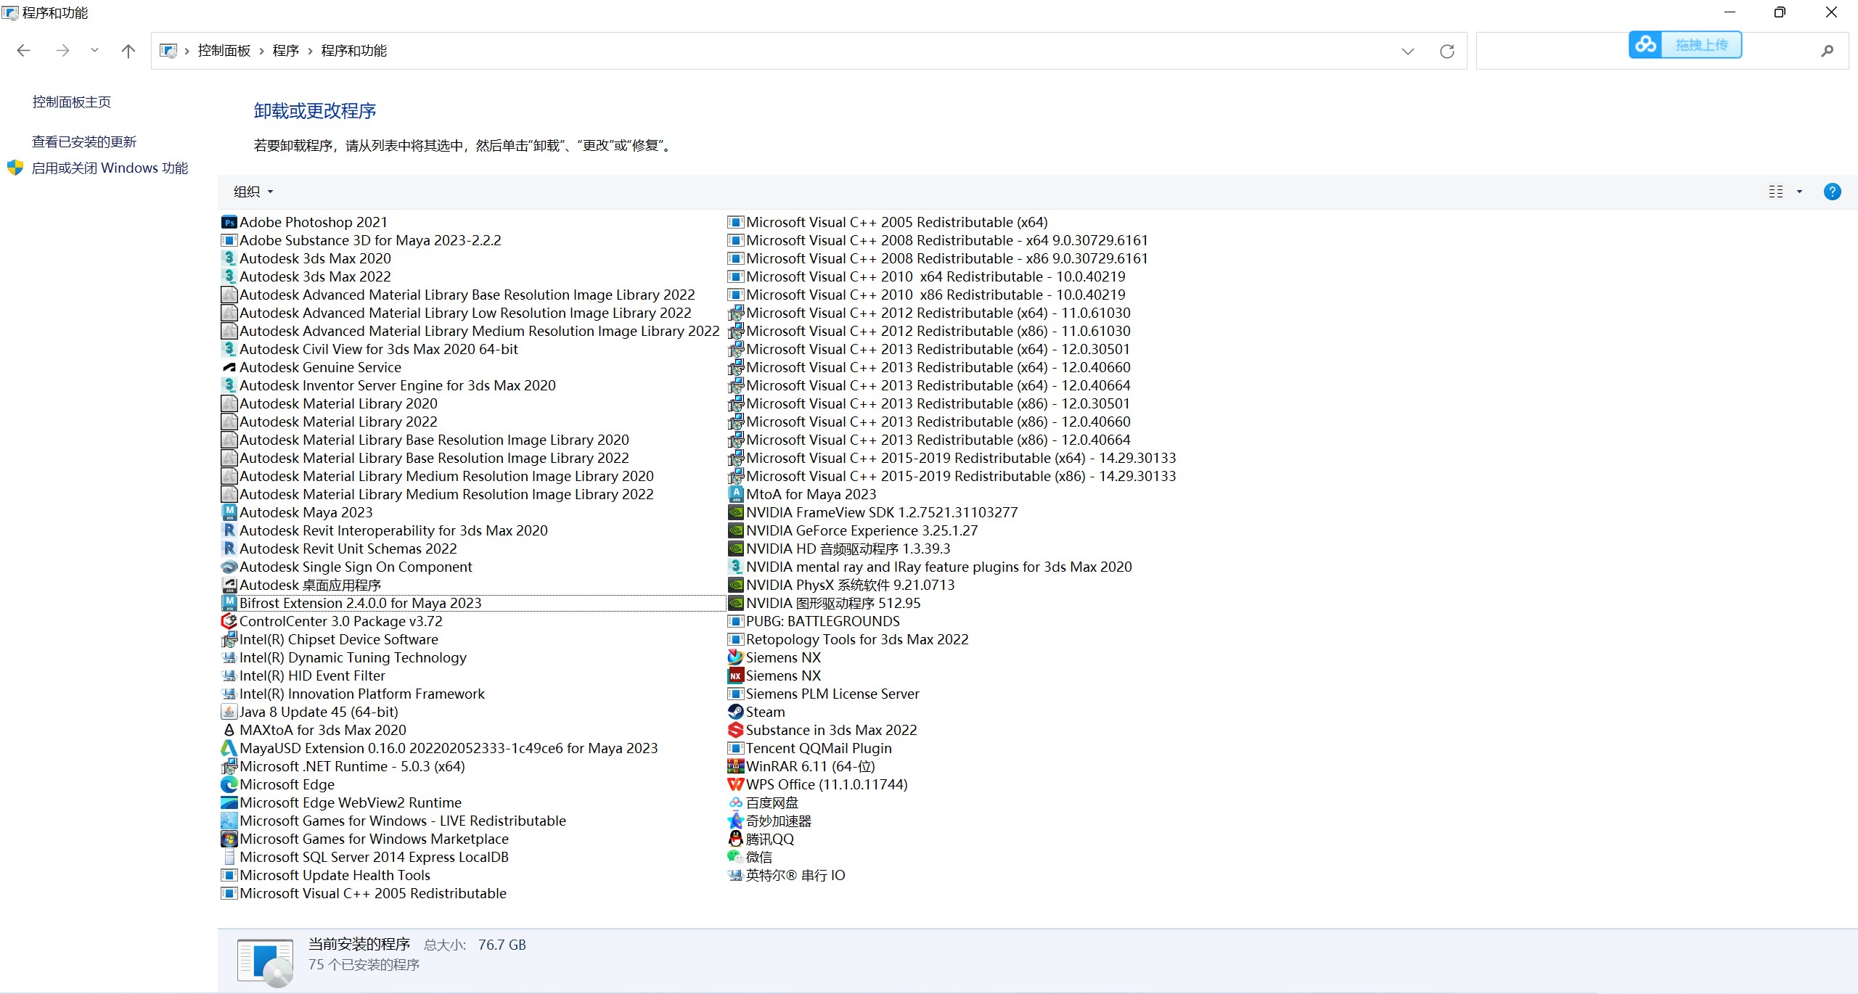
Task: Click the 腾讯QQ penguin icon
Action: click(x=735, y=839)
